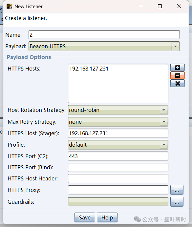Select 192.168.127.231 in HTTPS Hosts list
The height and width of the screenshot is (227, 192).
89,69
